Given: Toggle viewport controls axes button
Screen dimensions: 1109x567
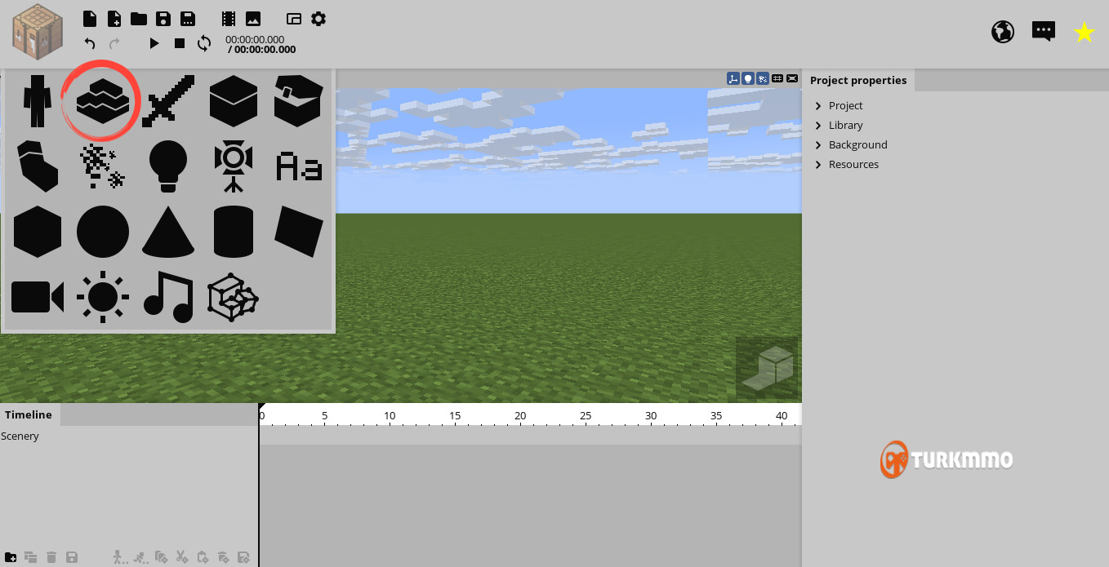Looking at the screenshot, I should click(733, 78).
